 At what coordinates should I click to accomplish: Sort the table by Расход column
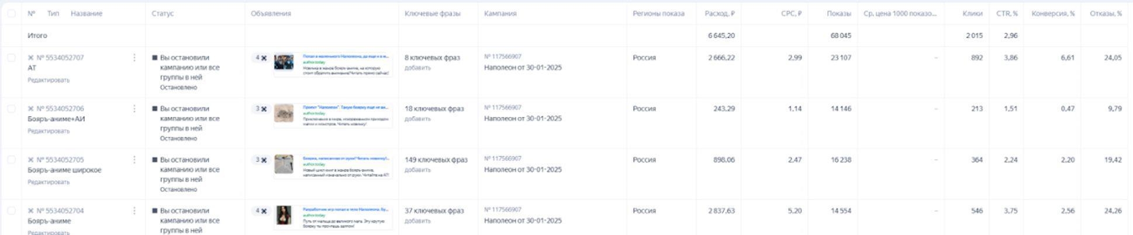720,13
